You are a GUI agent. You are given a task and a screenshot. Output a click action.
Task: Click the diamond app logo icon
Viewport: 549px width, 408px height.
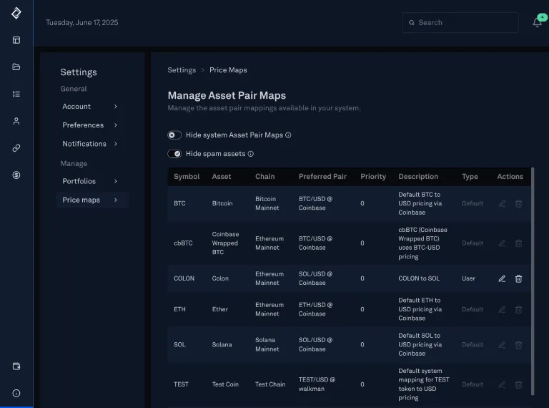point(16,14)
